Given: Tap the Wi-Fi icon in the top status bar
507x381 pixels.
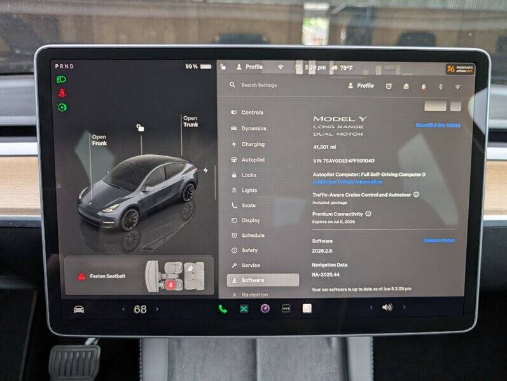Looking at the screenshot, I should tap(281, 67).
